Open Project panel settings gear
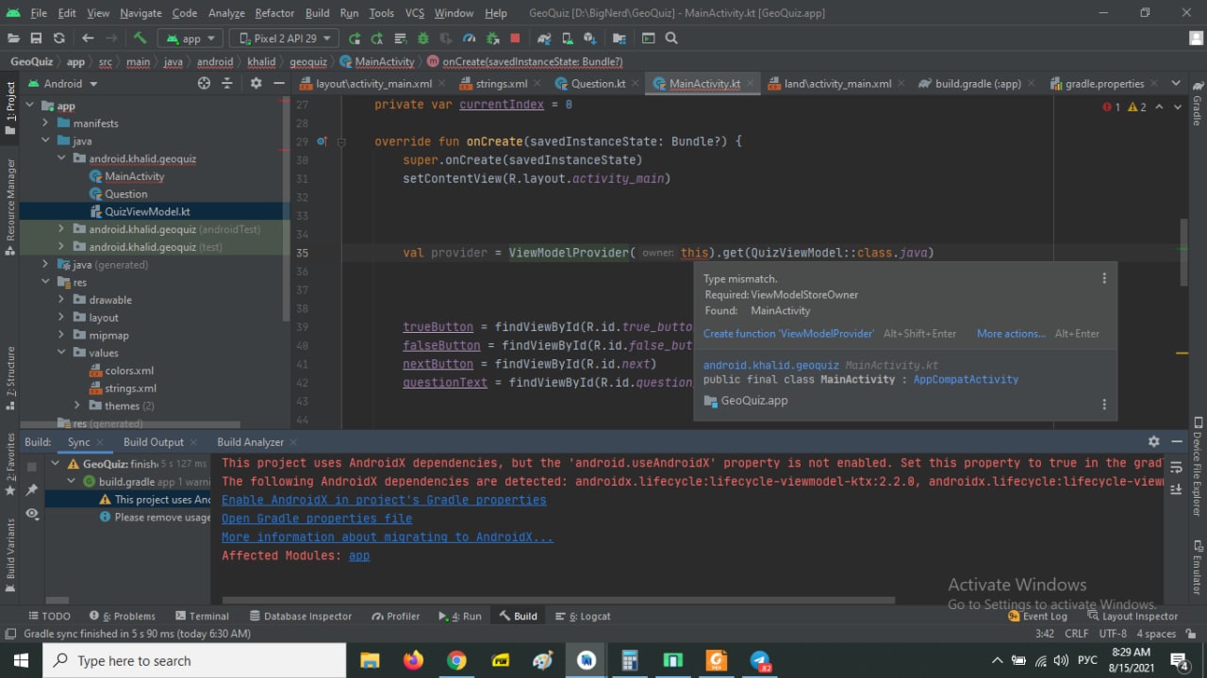Image resolution: width=1207 pixels, height=678 pixels. click(x=256, y=83)
